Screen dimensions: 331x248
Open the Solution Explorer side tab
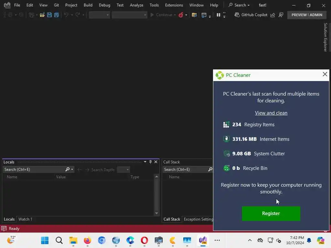(325, 37)
